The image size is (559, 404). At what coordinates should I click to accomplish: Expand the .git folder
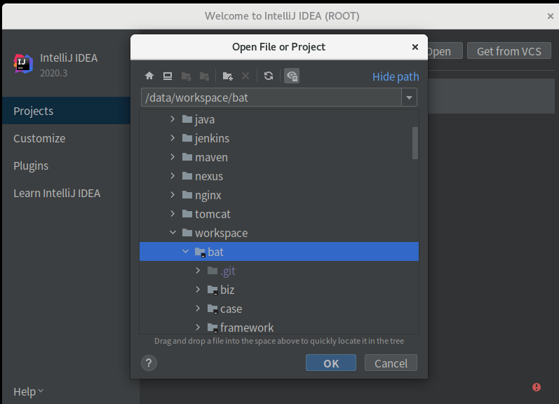[x=198, y=271]
